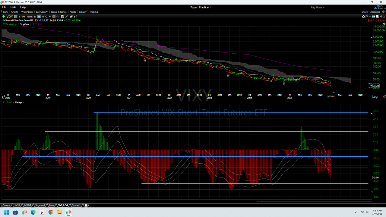Click the save chart disk icon
The width and height of the screenshot is (386, 217).
[x=377, y=17]
